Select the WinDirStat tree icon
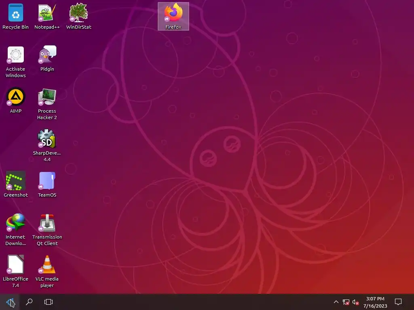Screen dimensions: 414x310 [x=79, y=16]
